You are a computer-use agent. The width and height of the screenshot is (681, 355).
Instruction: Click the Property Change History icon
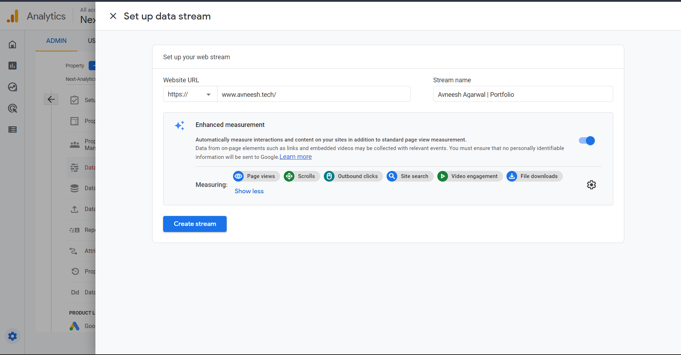coord(75,271)
